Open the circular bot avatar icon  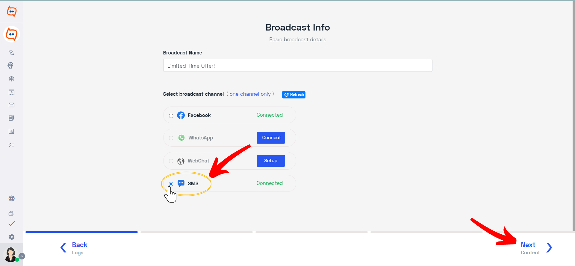pos(12,34)
